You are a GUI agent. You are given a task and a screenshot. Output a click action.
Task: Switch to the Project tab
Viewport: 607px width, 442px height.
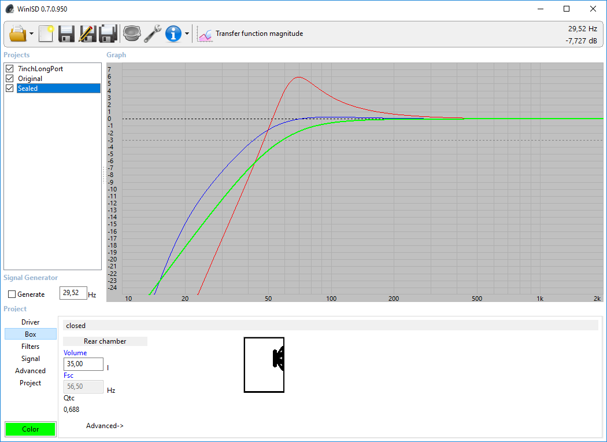tap(31, 383)
